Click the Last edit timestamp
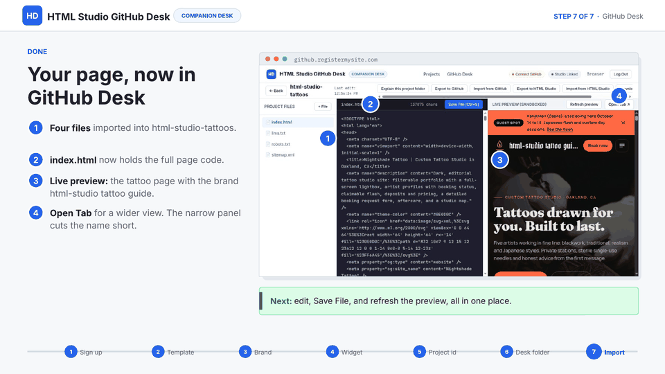665x374 pixels. click(x=346, y=91)
